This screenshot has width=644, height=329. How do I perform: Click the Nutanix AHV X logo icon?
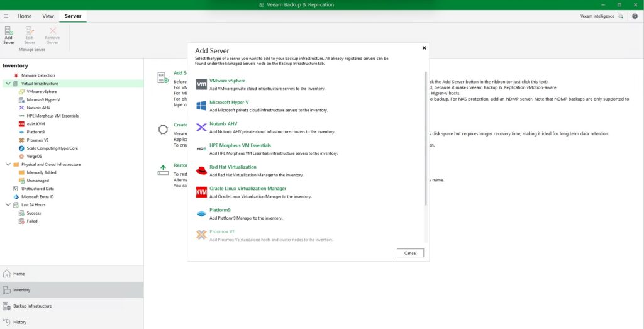coord(201,127)
